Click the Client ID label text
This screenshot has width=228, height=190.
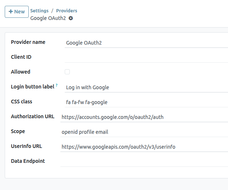21,57
